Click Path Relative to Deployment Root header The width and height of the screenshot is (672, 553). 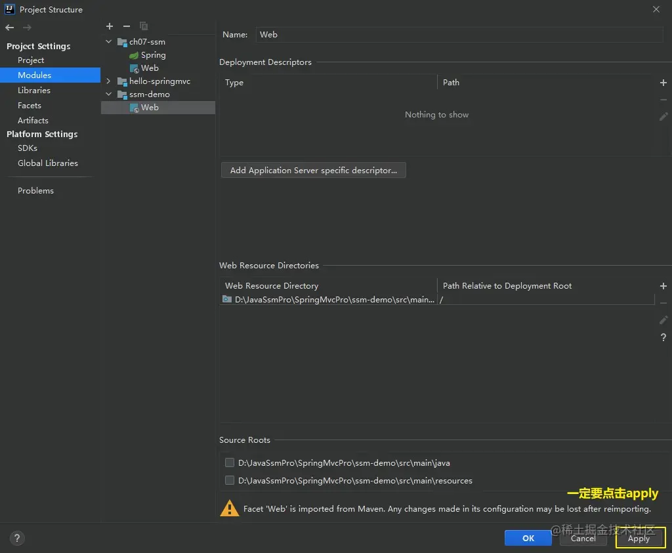507,286
